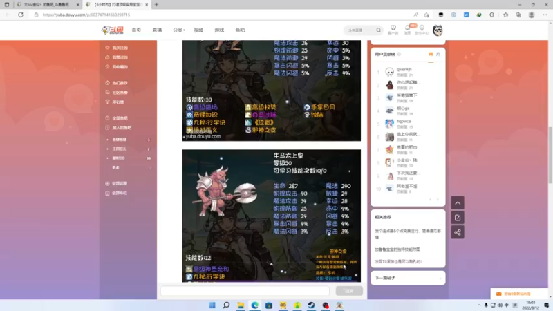Open 全部鱼吧 in the left sidebar
This screenshot has width=553, height=311.
point(120,118)
